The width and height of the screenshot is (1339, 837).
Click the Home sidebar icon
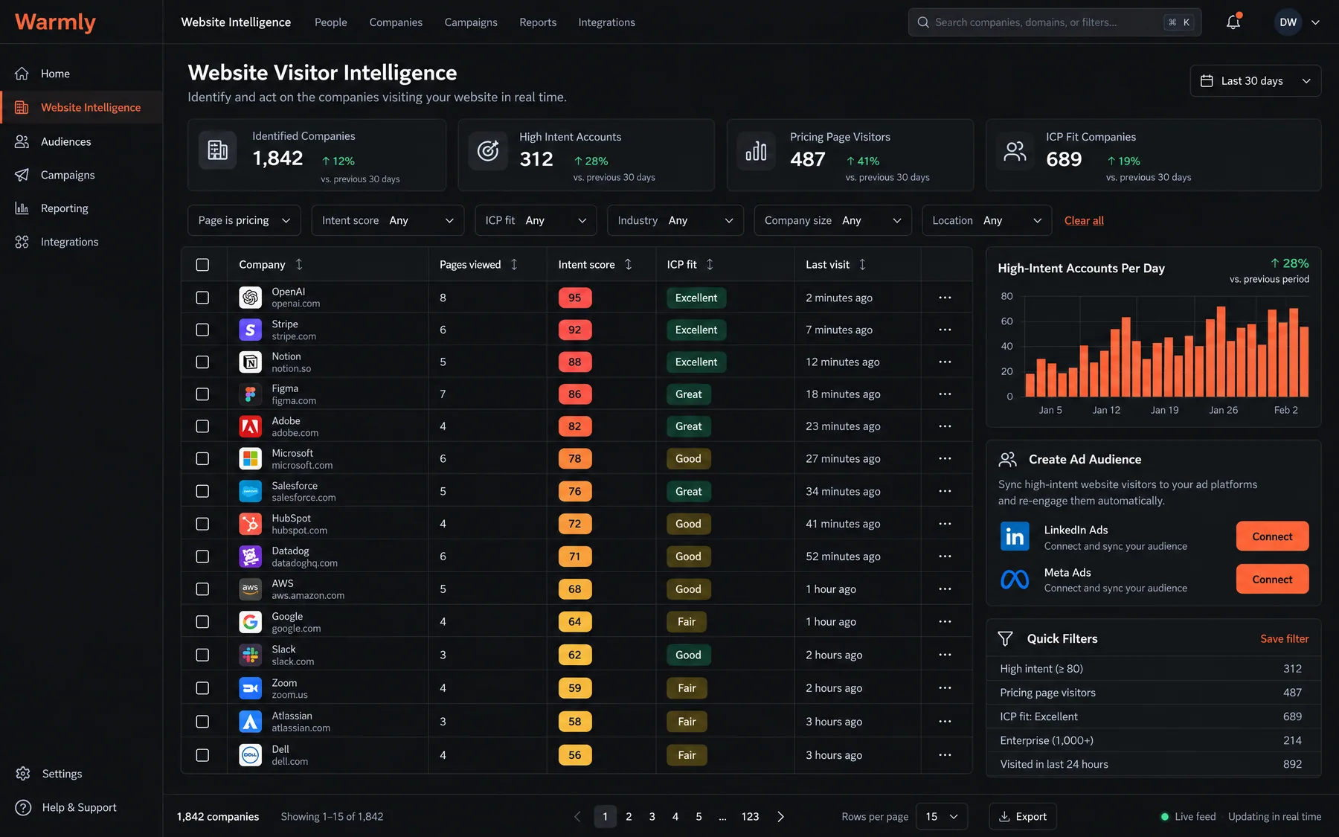(x=22, y=74)
